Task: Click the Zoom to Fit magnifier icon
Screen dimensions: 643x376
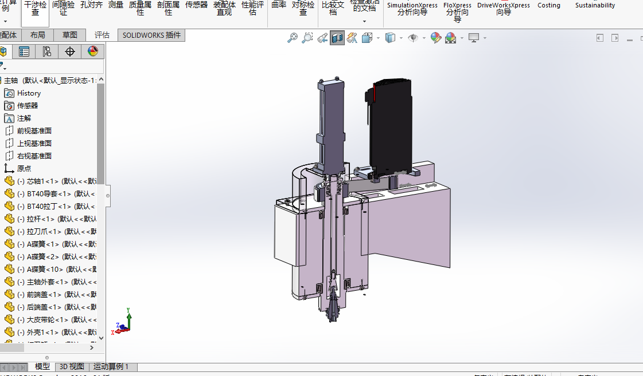Action: (293, 38)
